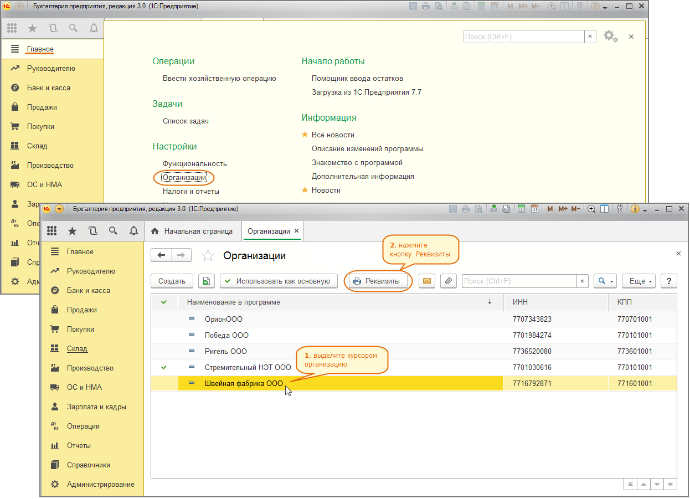Viewport: 690px width, 499px height.
Task: Click the paperclip attached files icon
Action: pos(448,281)
